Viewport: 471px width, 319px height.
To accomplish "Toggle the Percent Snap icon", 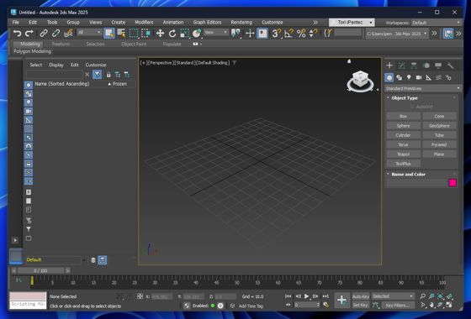I will [301, 33].
